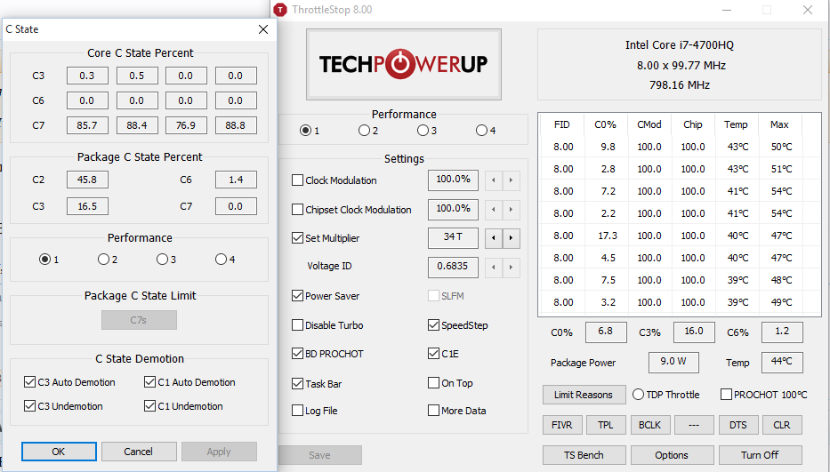The image size is (830, 472).
Task: Uncheck Task Bar option
Action: pos(297,383)
